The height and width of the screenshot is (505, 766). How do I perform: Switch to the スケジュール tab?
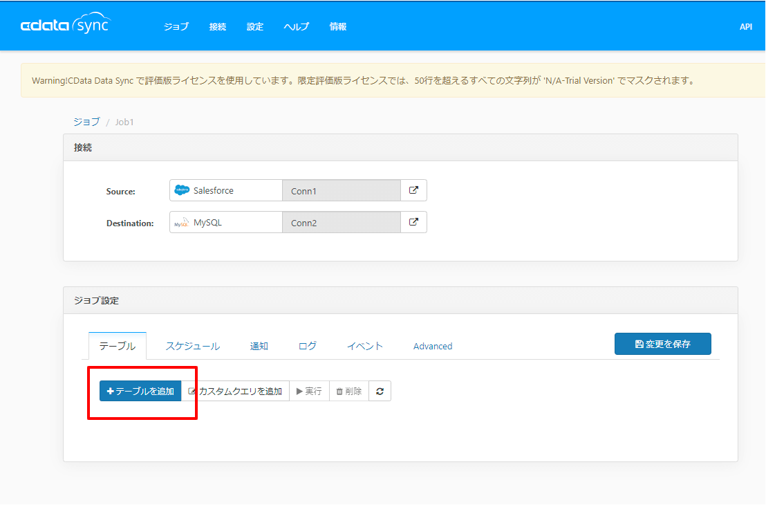click(x=192, y=346)
